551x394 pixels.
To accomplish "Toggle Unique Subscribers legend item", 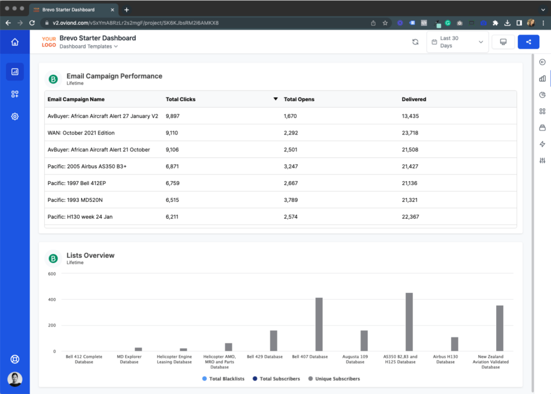I will click(x=334, y=379).
